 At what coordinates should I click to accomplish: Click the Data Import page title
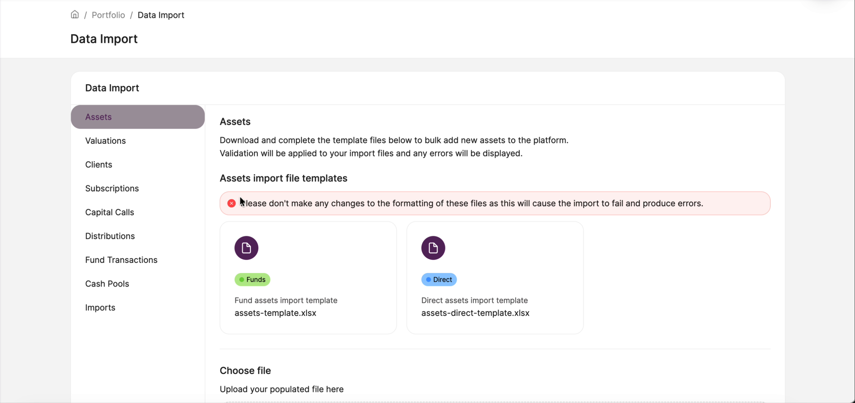click(104, 39)
